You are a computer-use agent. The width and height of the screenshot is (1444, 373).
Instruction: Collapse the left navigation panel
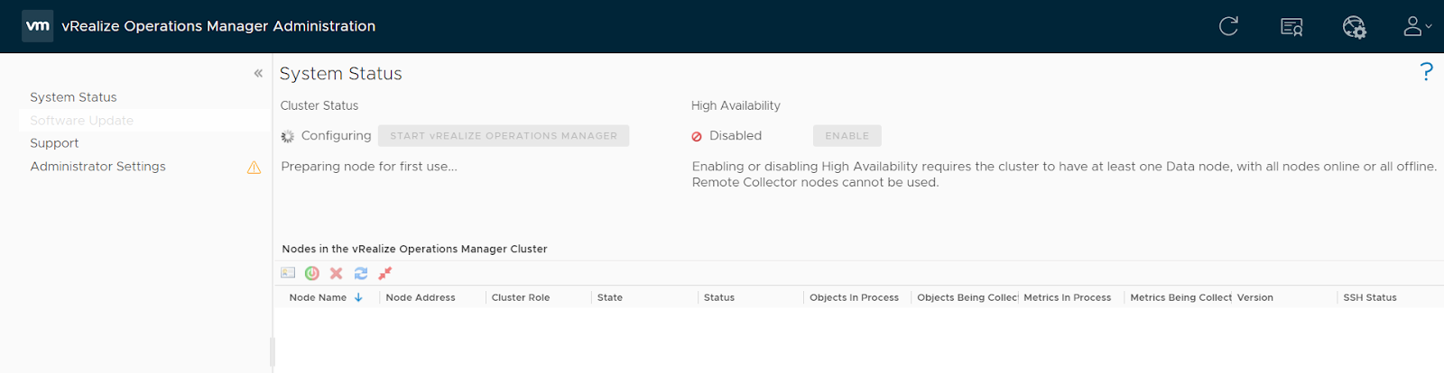point(258,73)
